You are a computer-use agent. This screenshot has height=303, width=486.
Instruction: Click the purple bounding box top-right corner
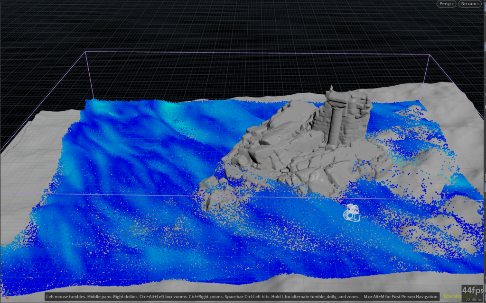pyautogui.click(x=430, y=54)
